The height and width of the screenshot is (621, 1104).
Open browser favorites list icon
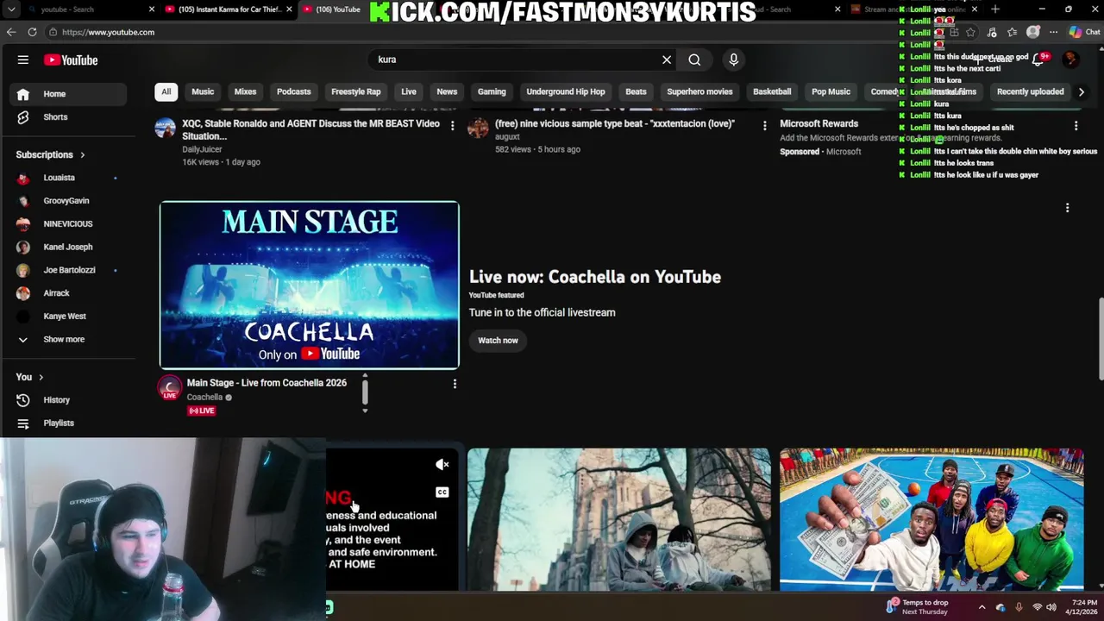(1012, 32)
